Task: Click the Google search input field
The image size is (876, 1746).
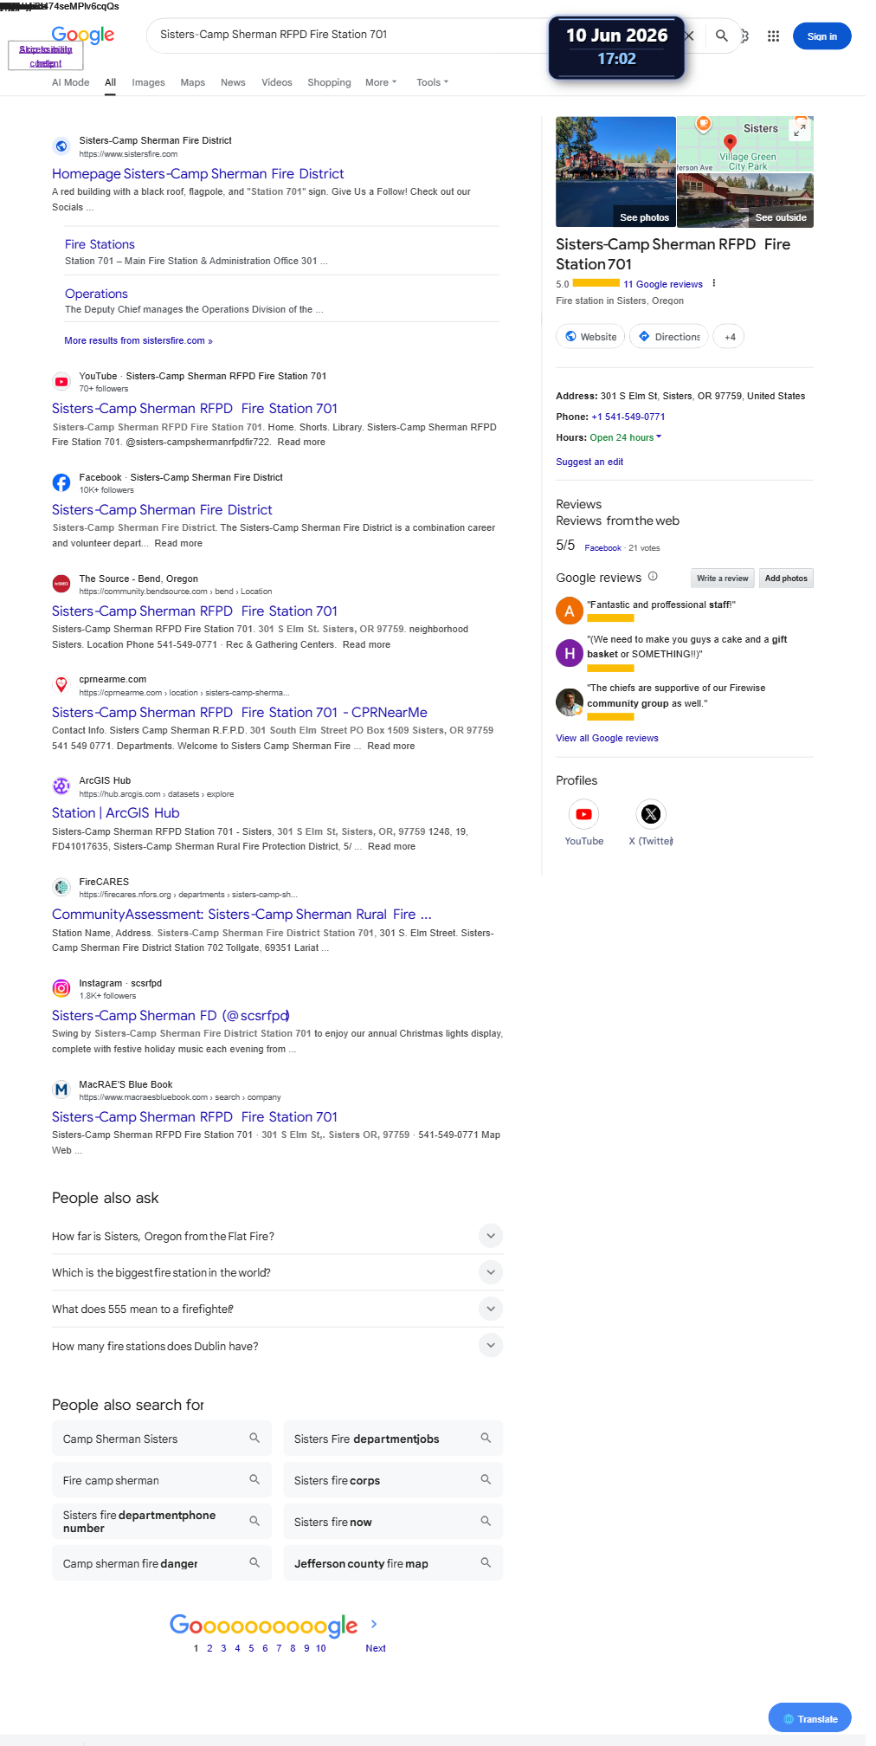Action: click(x=346, y=35)
